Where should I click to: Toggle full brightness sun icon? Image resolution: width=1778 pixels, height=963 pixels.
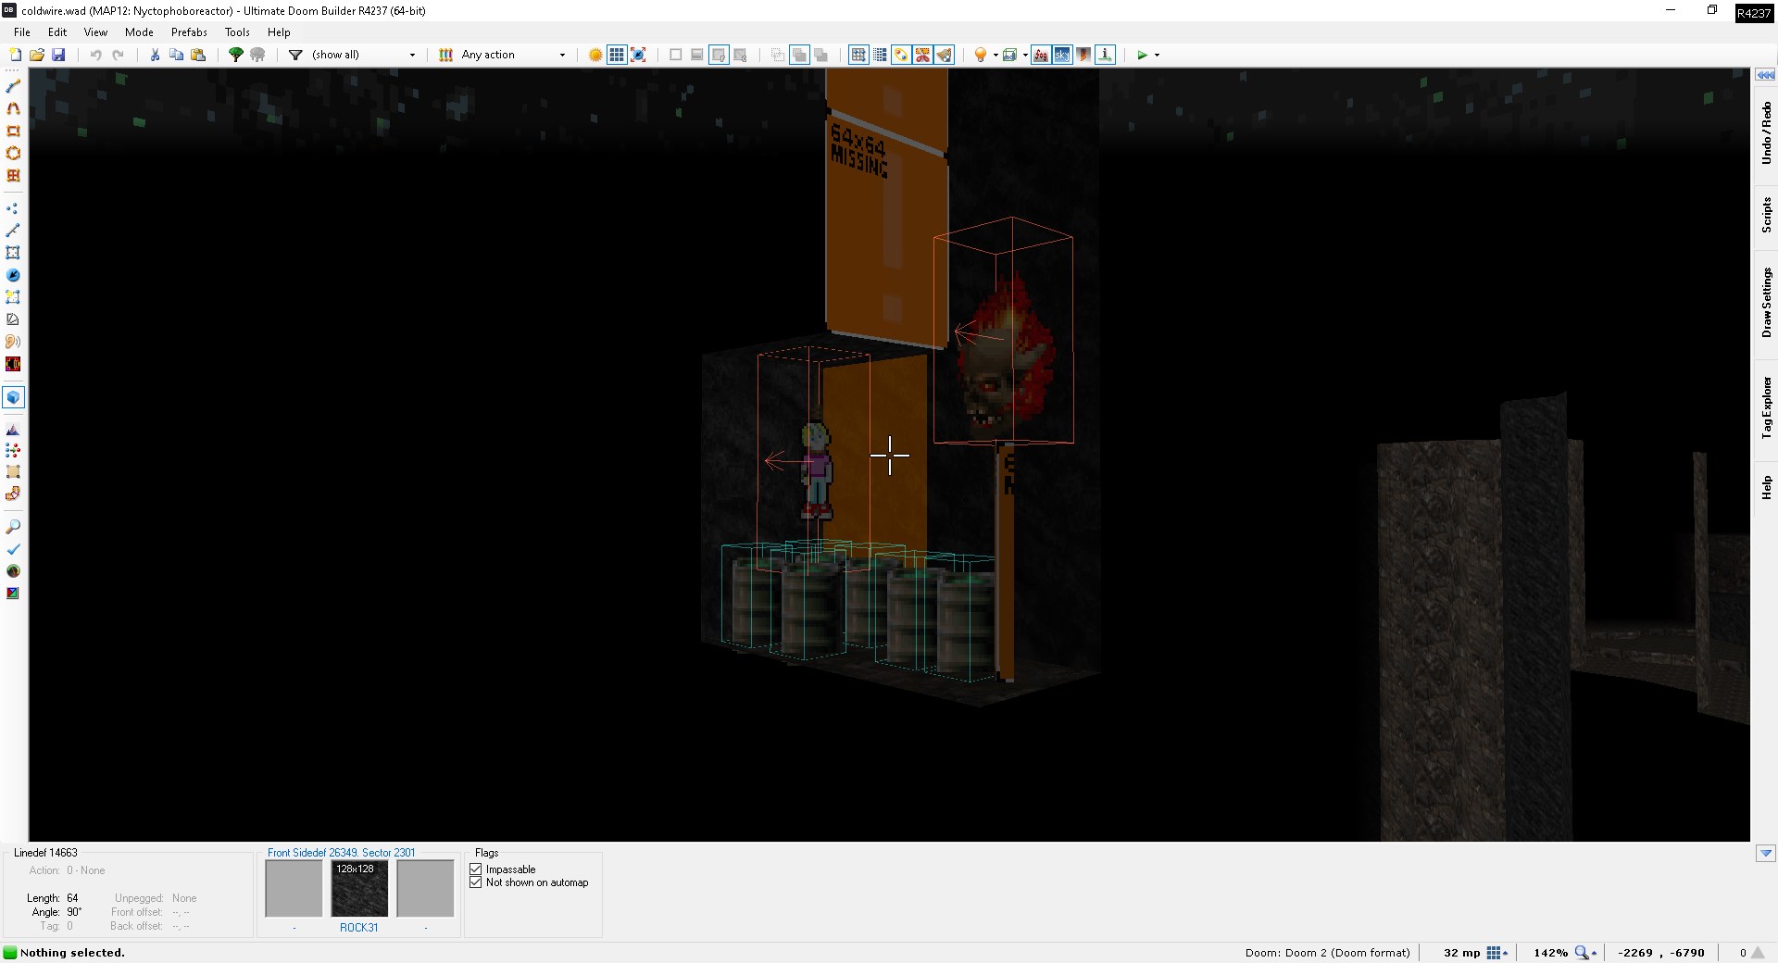[x=595, y=55]
